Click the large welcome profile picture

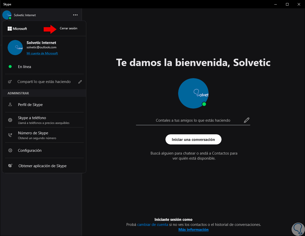[x=193, y=93]
